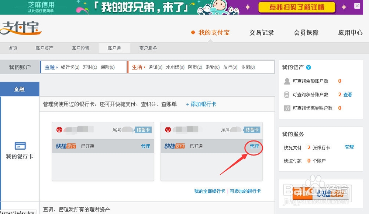Click 添加银行卡 link
369x214 pixels.
(x=201, y=104)
